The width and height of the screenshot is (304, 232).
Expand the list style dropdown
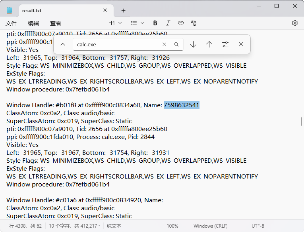(137, 23)
